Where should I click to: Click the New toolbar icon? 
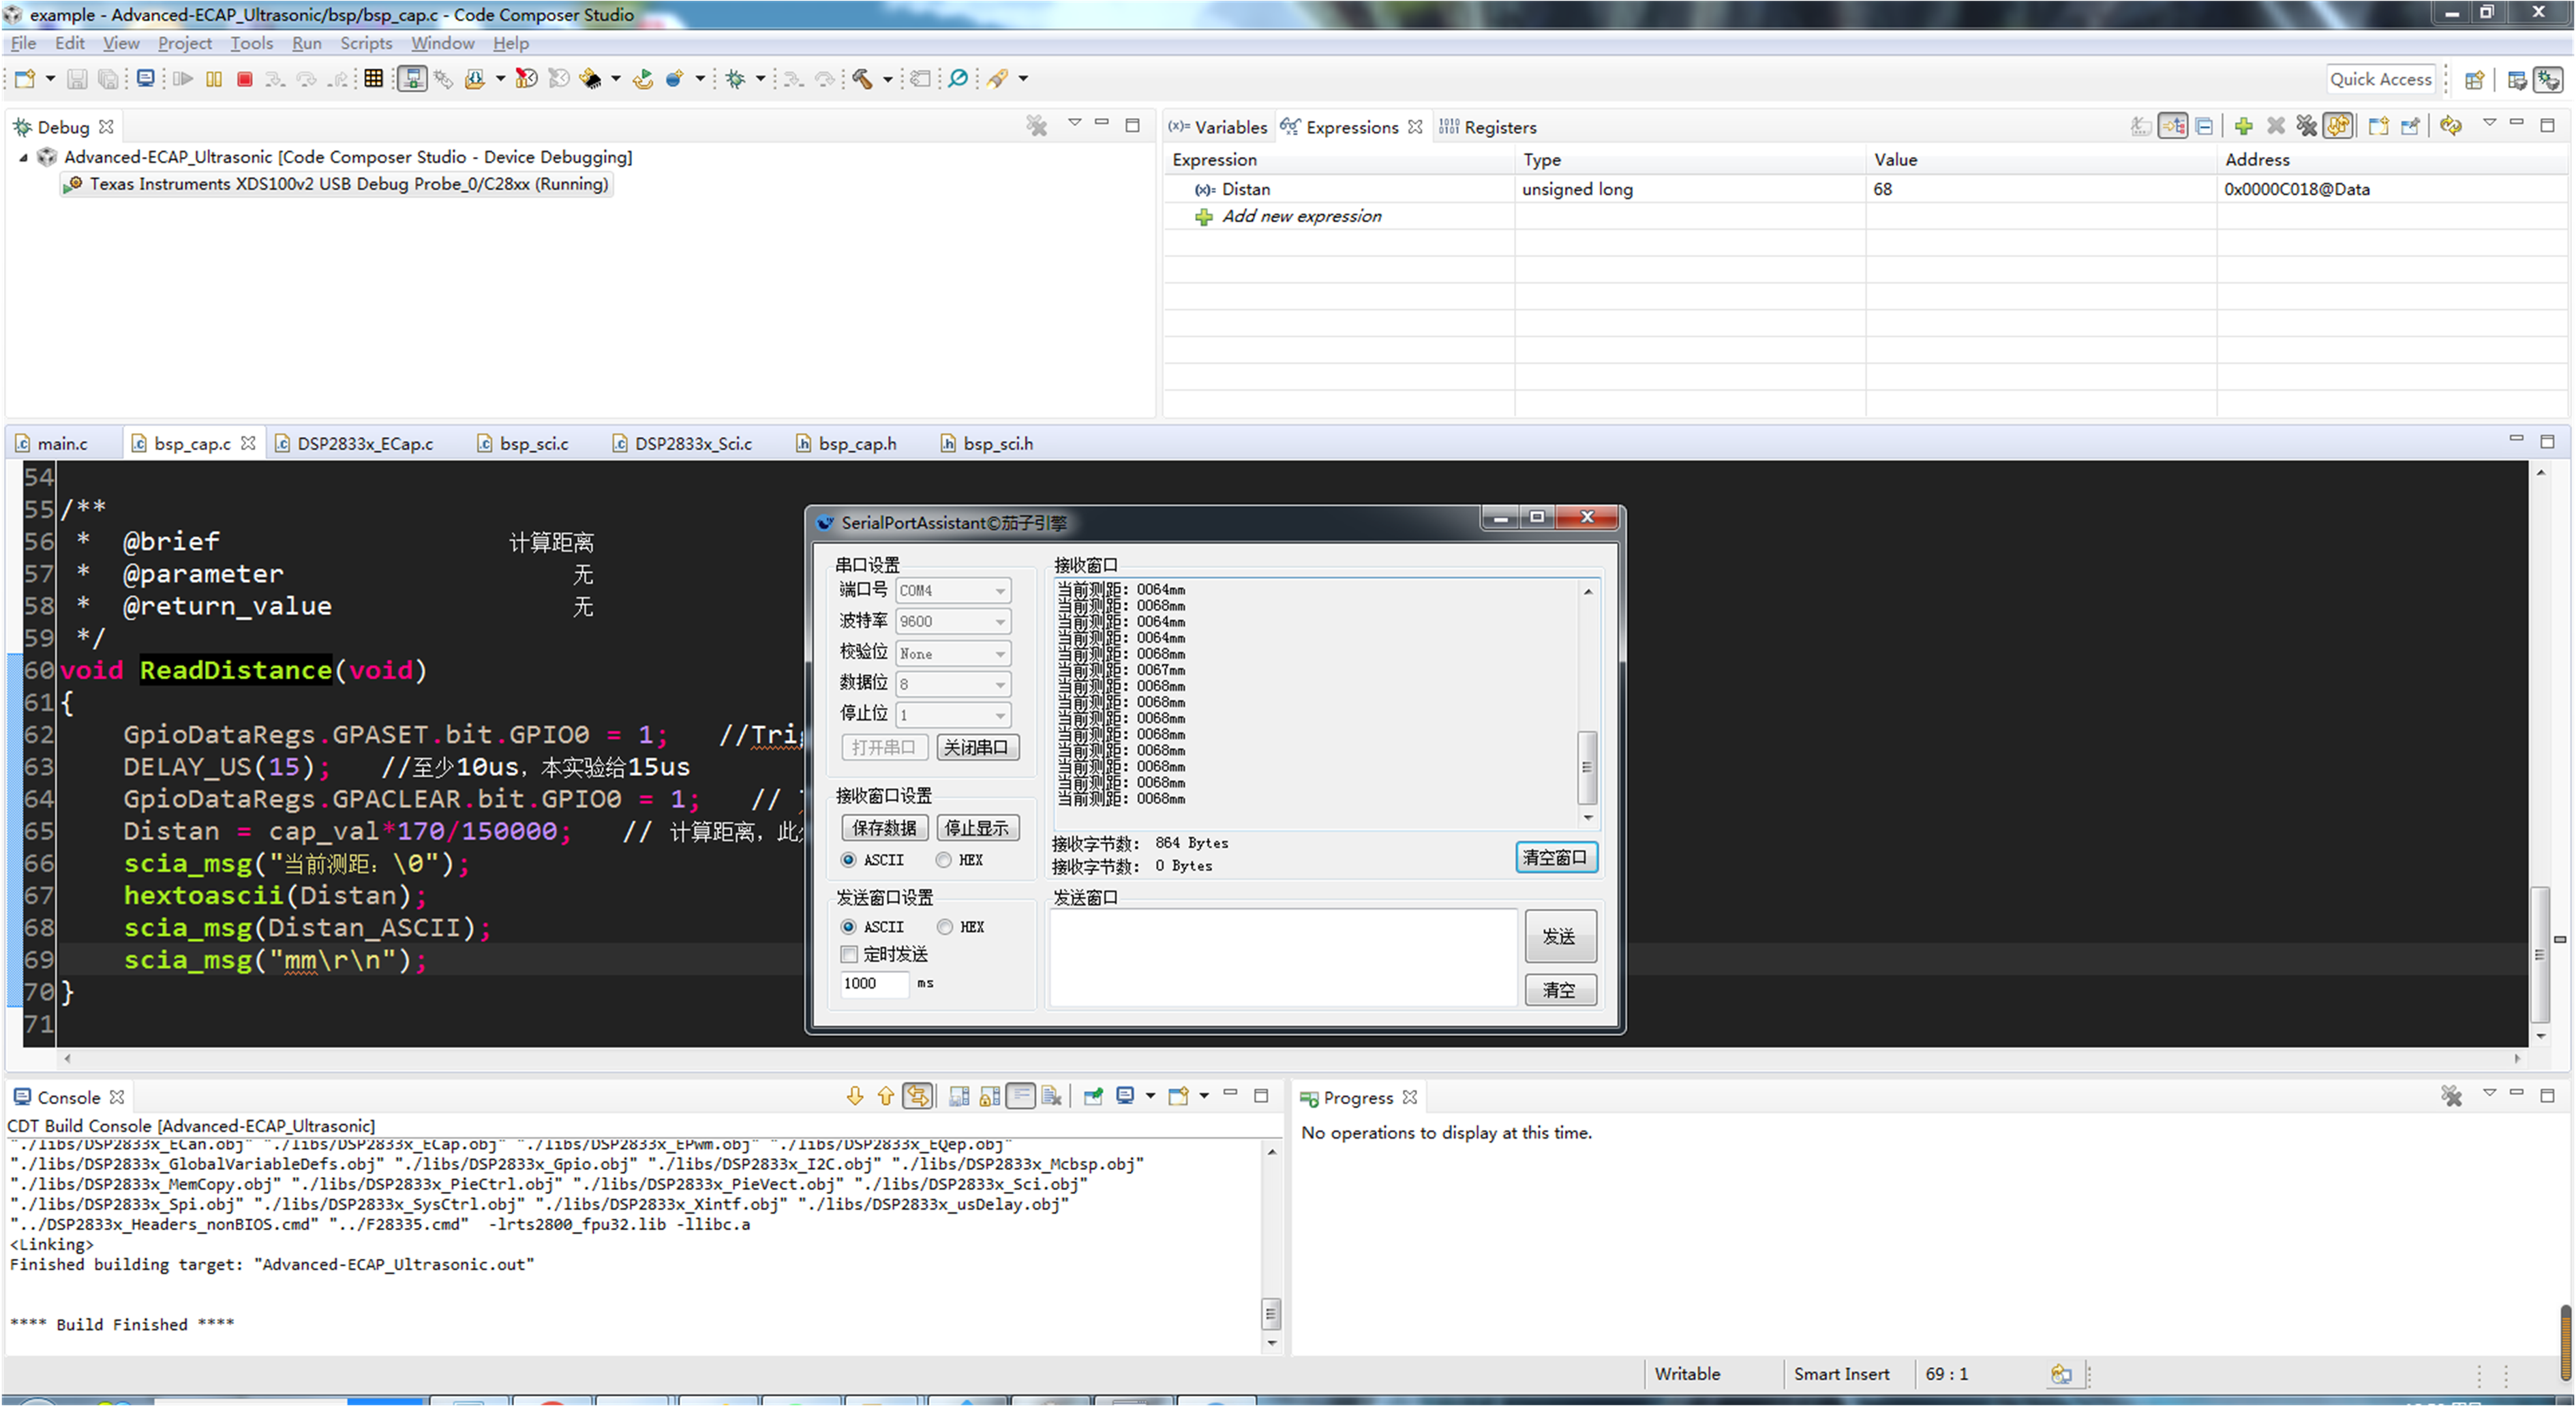tap(25, 79)
